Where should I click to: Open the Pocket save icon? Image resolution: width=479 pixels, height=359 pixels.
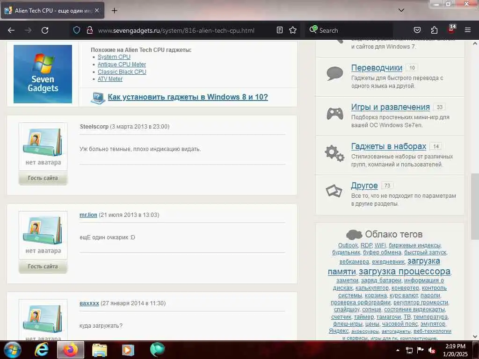tap(417, 30)
